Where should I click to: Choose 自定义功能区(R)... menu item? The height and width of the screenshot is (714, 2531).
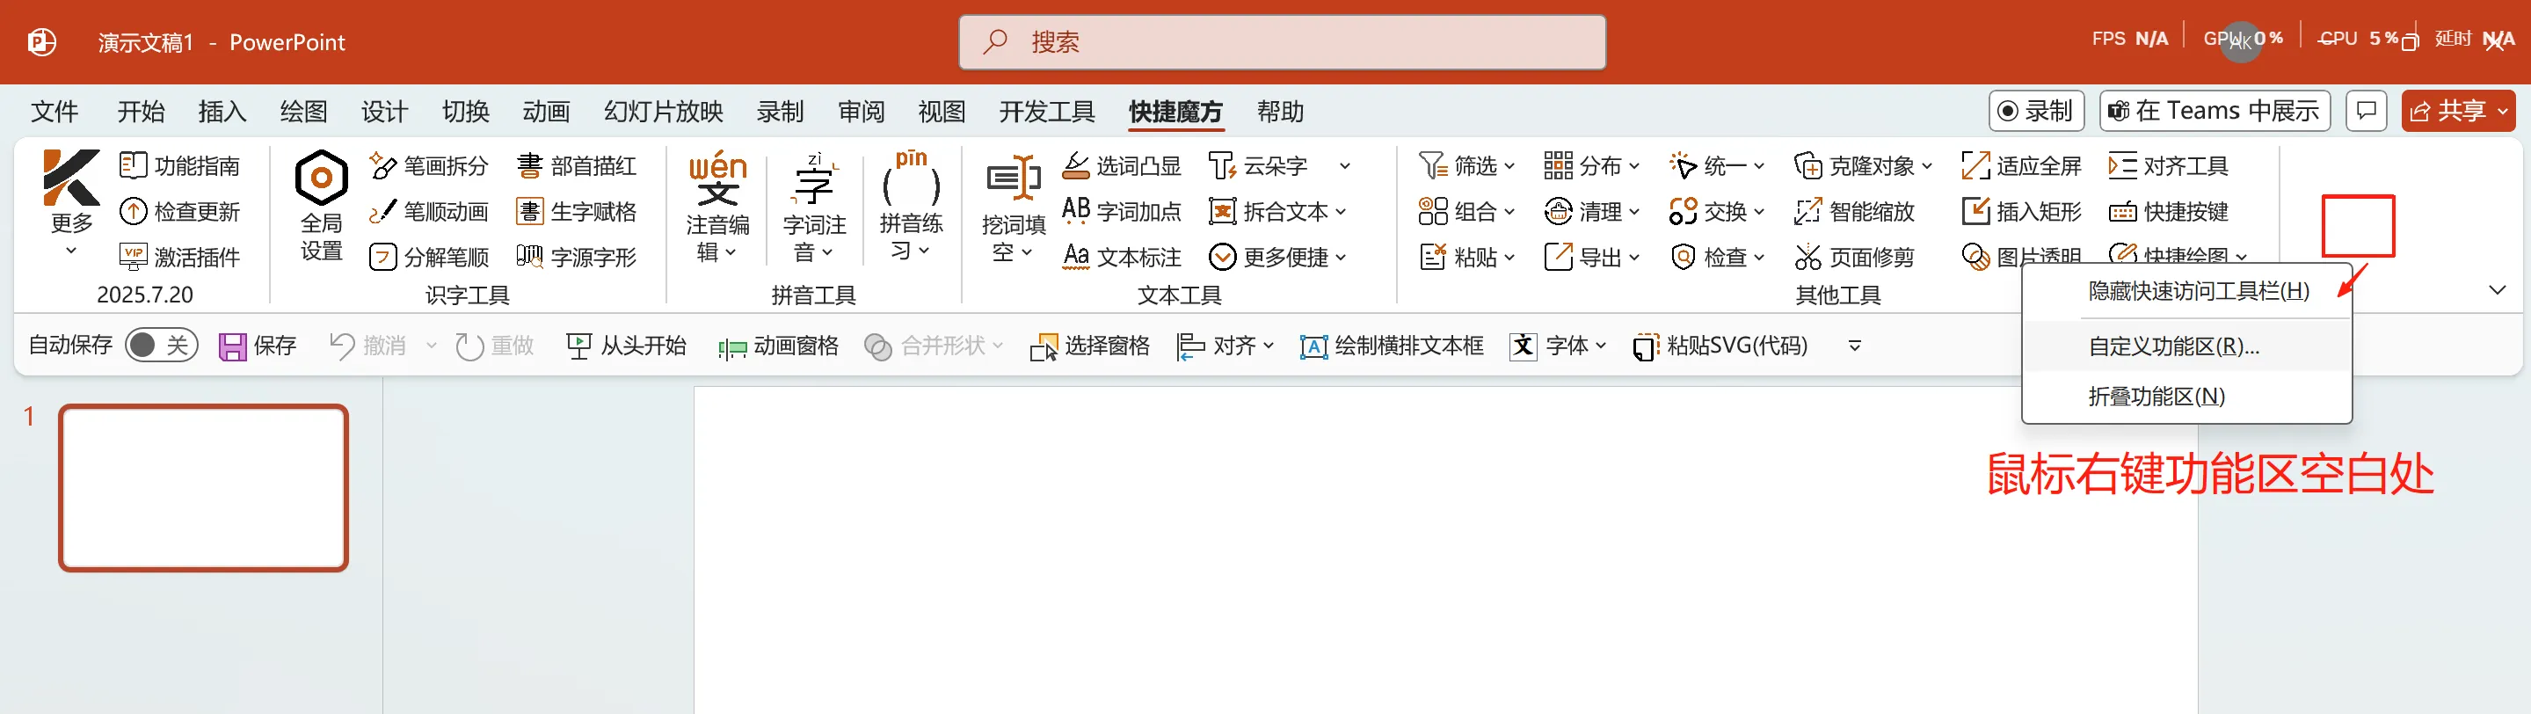coord(2186,346)
